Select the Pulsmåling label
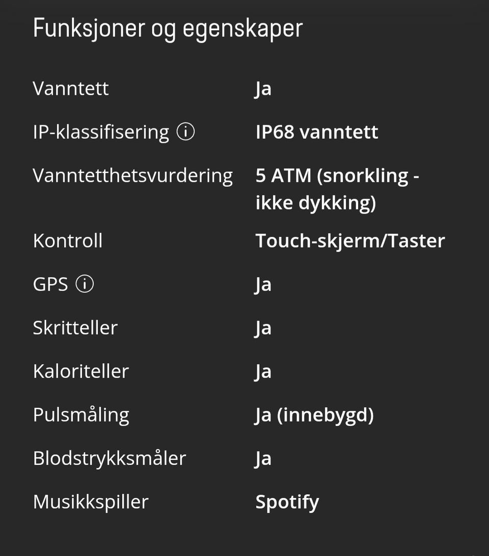489x556 pixels. [81, 415]
